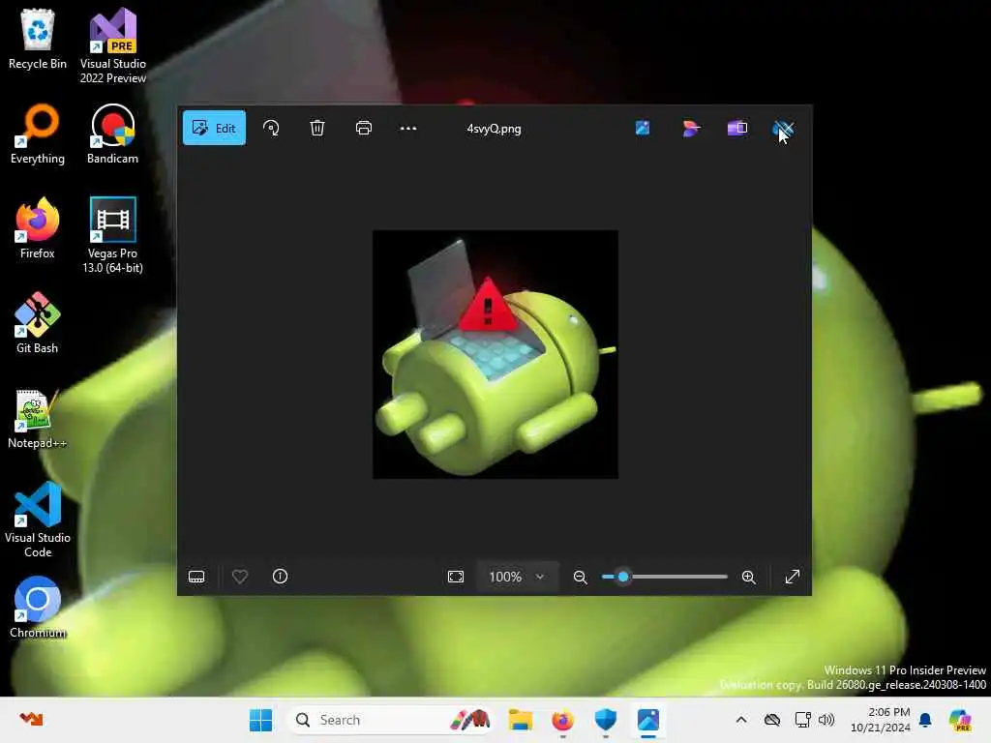Enter full screen with the expand arrows
This screenshot has width=991, height=743.
tap(792, 577)
